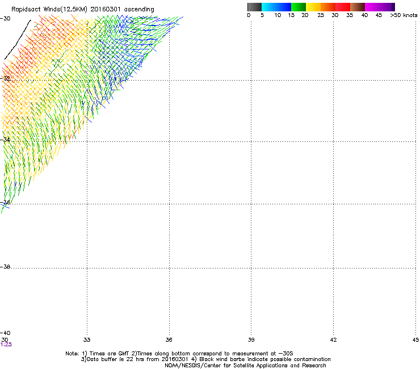
Task: Select the orange 25–30 knots legend segment
Action: pyautogui.click(x=328, y=7)
